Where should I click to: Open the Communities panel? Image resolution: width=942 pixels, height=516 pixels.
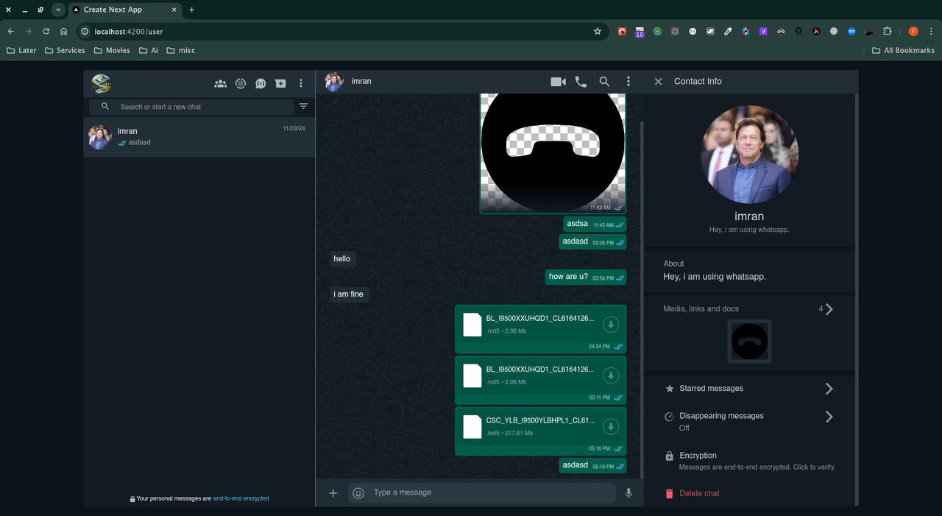(220, 83)
